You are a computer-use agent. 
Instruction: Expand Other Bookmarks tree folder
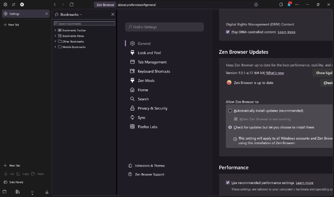click(55, 42)
